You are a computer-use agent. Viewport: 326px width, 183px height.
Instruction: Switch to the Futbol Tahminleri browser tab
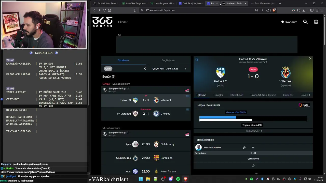262,3
